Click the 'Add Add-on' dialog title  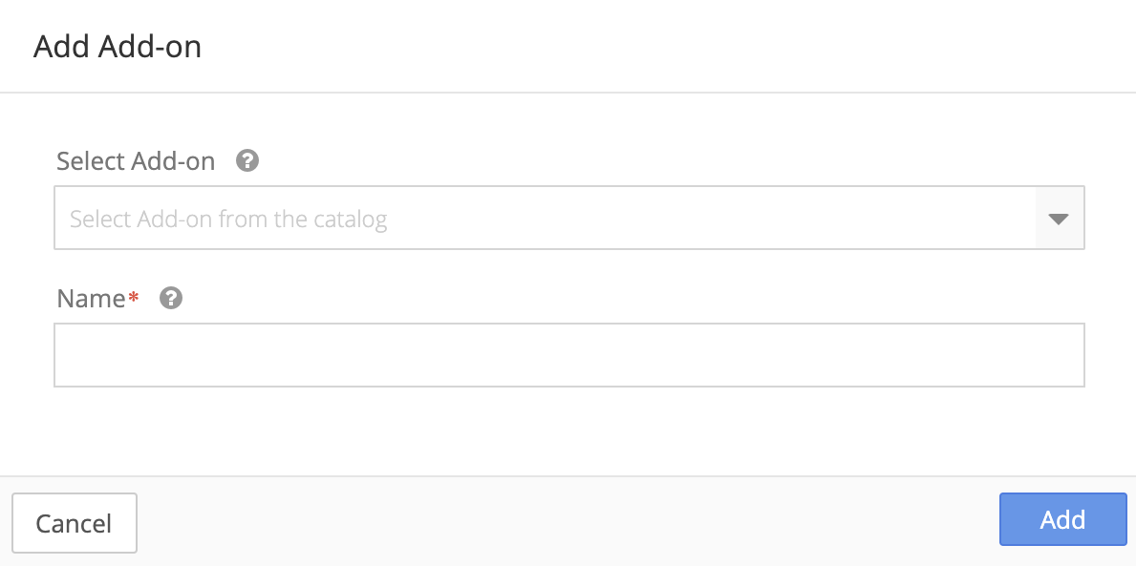pyautogui.click(x=118, y=47)
